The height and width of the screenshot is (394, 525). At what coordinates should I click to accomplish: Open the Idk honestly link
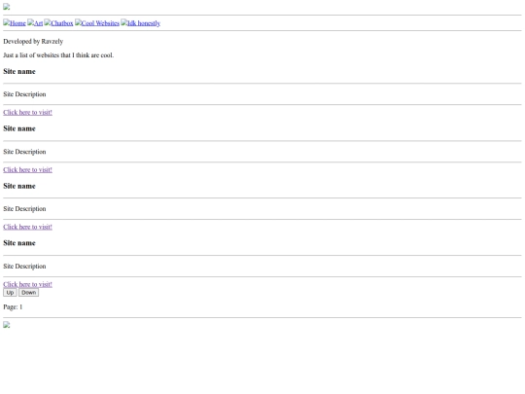(x=141, y=23)
